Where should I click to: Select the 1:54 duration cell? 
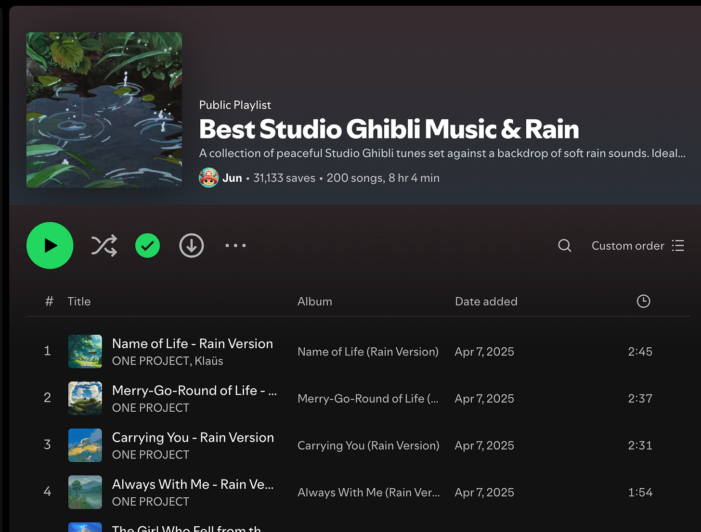640,493
